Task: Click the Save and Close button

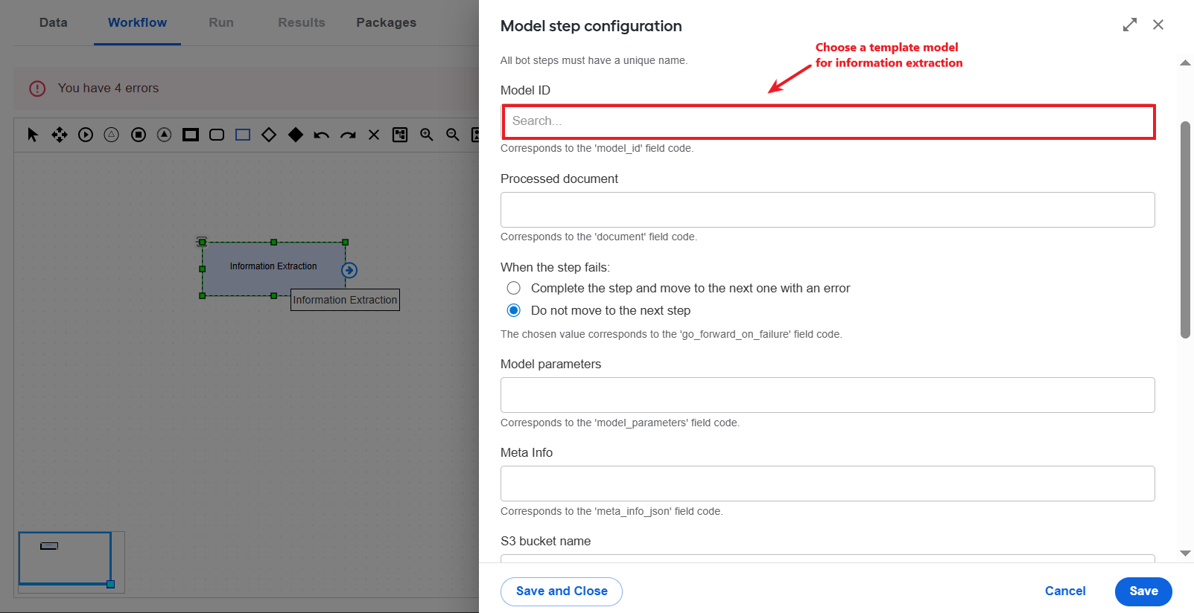Action: point(562,591)
